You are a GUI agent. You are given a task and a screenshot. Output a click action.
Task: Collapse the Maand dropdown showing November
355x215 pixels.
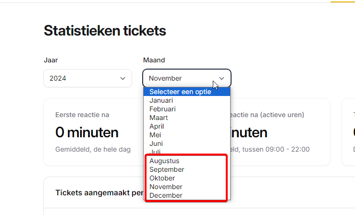point(186,78)
